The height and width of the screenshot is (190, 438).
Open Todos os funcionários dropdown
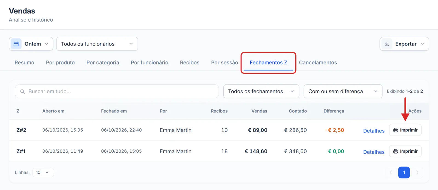click(x=97, y=44)
